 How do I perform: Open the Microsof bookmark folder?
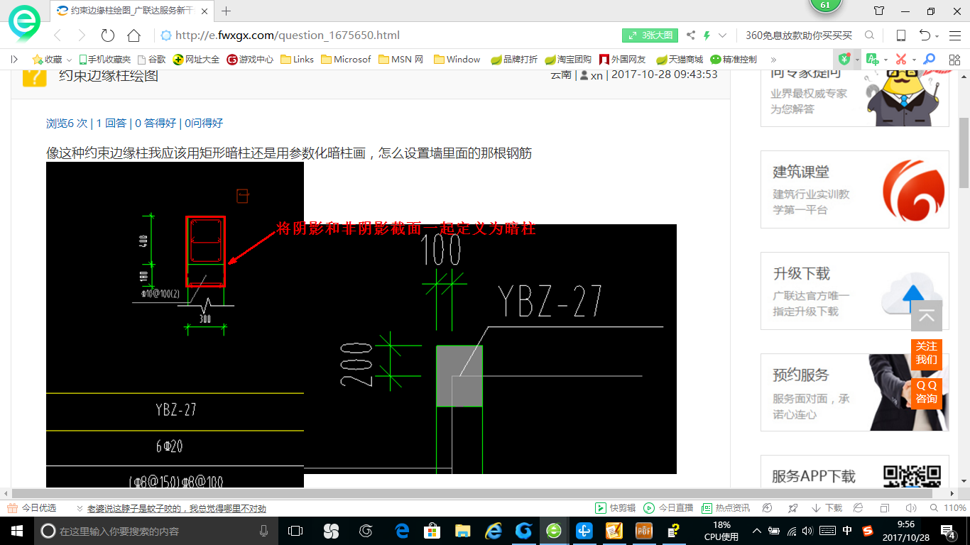tap(346, 60)
